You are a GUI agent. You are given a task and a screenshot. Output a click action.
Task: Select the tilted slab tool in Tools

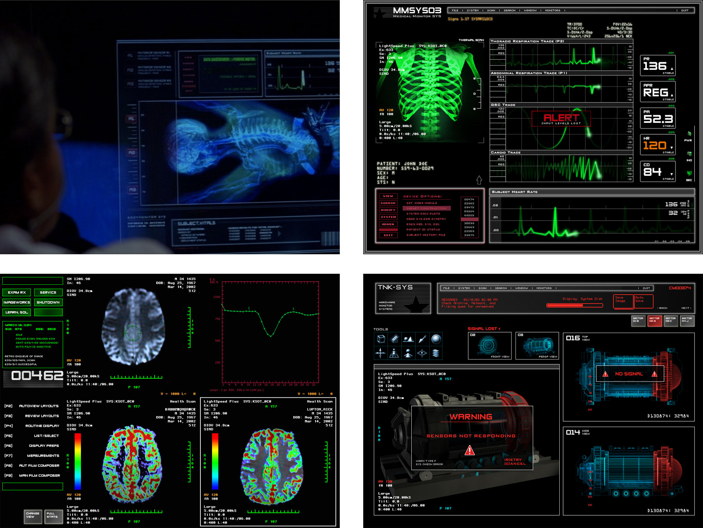[395, 339]
